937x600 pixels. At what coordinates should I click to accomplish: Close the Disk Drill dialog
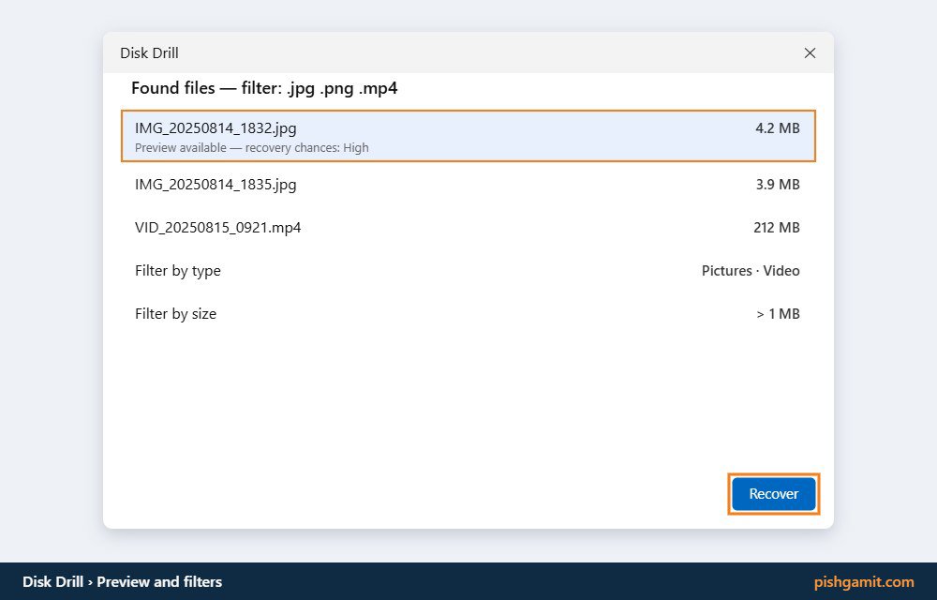coord(810,53)
